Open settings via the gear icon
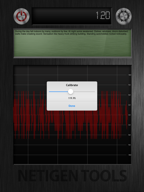Viewport: 144px width, 192px height. pos(124,16)
